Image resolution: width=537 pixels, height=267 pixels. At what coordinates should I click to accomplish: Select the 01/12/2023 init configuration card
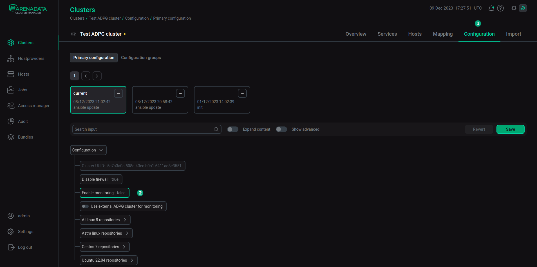click(x=222, y=100)
